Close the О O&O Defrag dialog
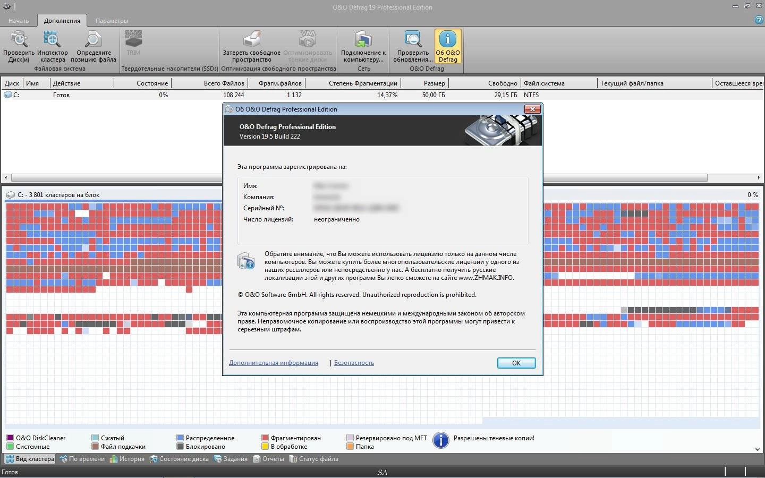Viewport: 765px width, 478px height. pyautogui.click(x=532, y=109)
